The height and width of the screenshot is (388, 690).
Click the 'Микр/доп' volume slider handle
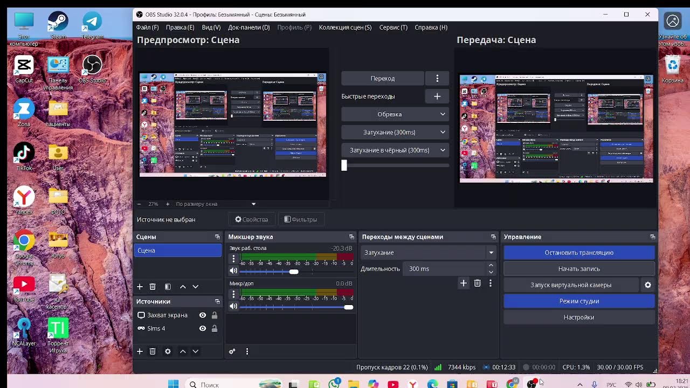pos(349,307)
